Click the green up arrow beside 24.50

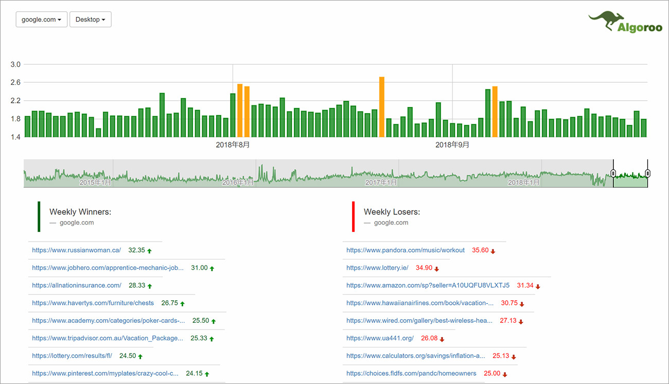click(140, 356)
